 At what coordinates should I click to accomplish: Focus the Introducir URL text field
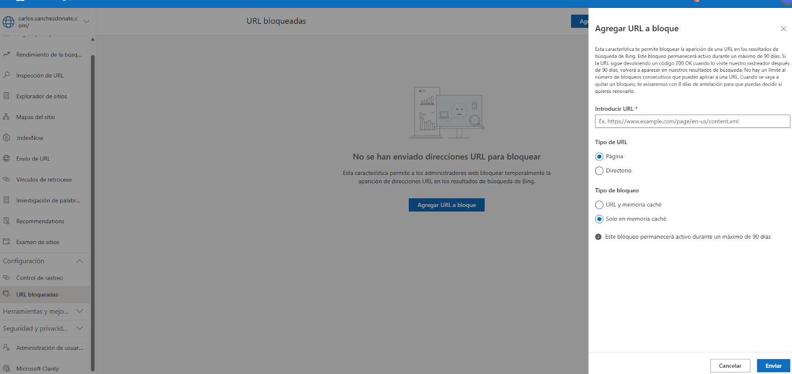pos(692,122)
